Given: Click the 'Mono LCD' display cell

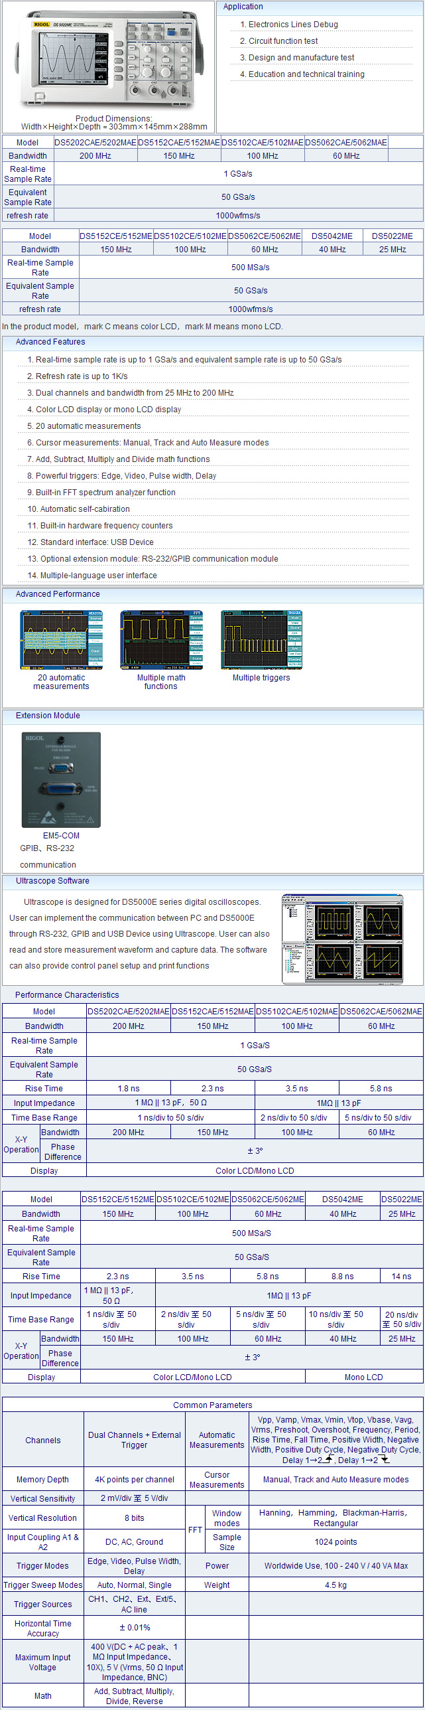Looking at the screenshot, I should point(364,1377).
